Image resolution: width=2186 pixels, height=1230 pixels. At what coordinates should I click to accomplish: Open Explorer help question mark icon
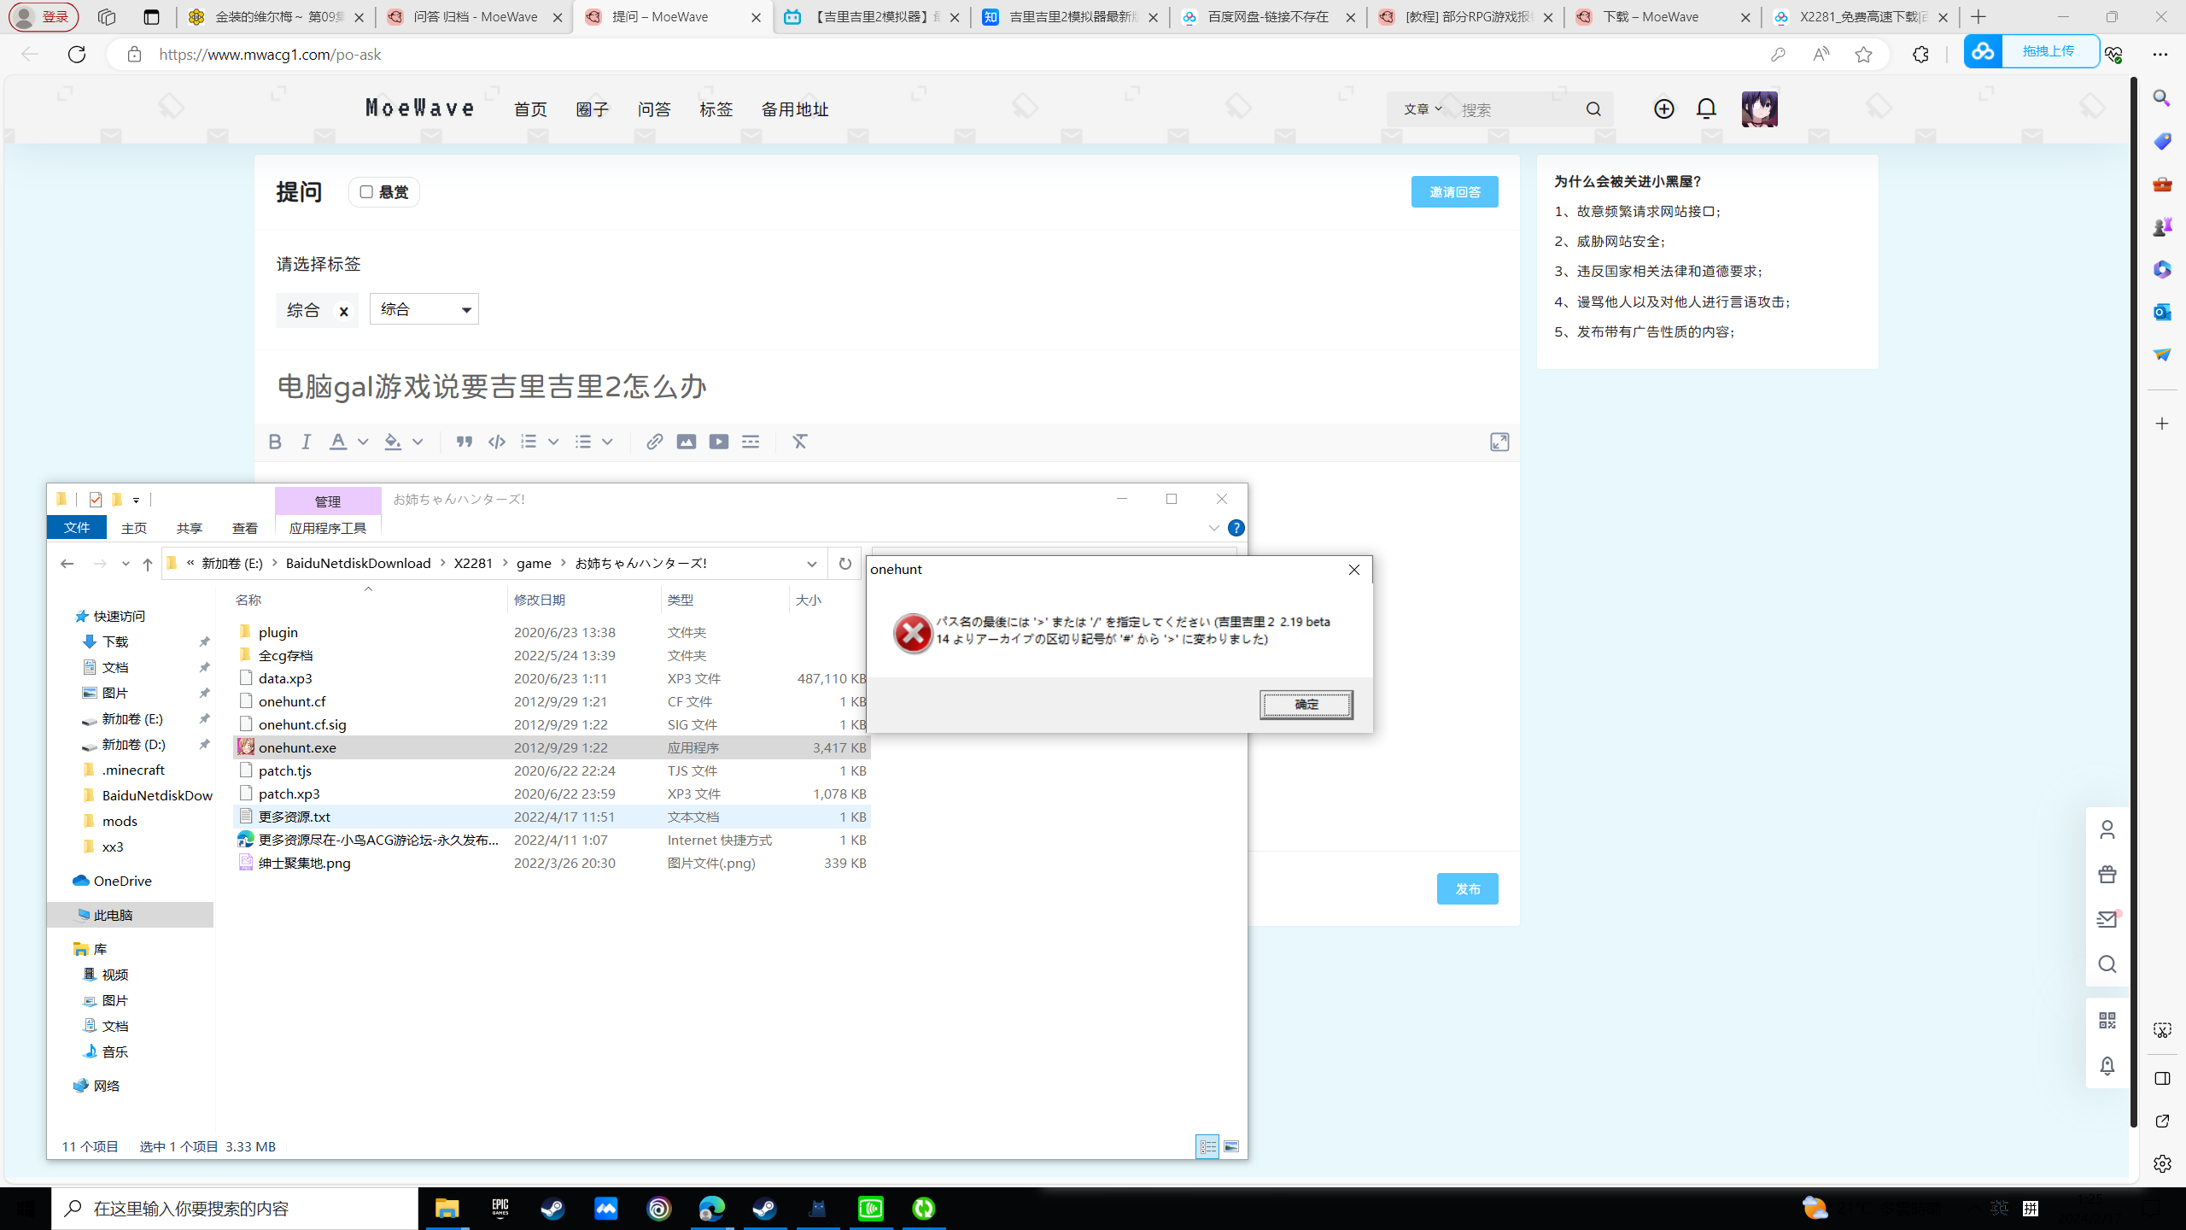coord(1236,528)
